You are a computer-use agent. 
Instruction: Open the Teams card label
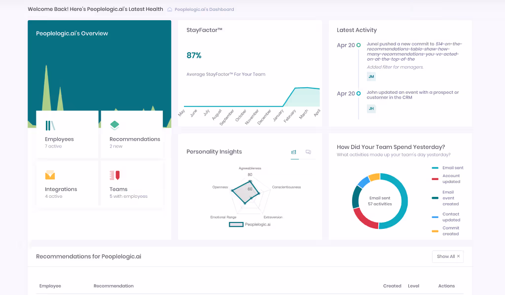118,189
